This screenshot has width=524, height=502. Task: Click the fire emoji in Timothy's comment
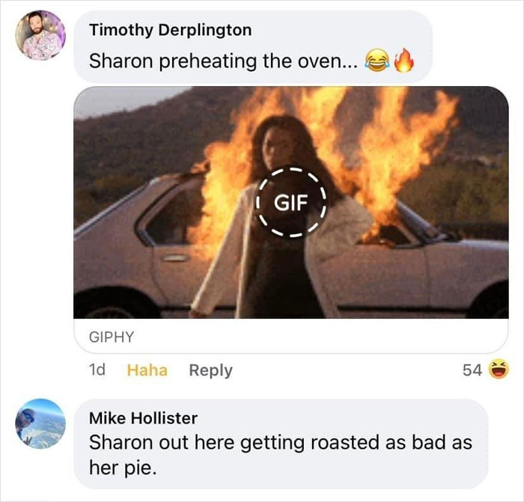[404, 60]
